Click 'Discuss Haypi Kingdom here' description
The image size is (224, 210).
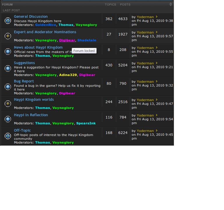(x=38, y=21)
